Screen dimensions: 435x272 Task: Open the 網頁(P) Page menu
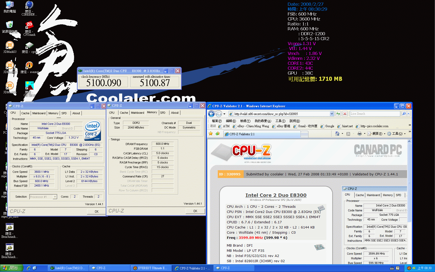377,134
